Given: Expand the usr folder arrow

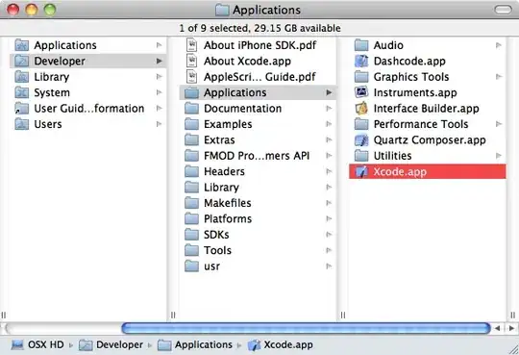Looking at the screenshot, I should click(329, 266).
